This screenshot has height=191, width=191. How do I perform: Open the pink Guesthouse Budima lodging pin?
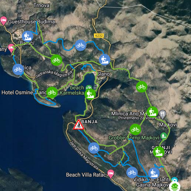point(3,21)
